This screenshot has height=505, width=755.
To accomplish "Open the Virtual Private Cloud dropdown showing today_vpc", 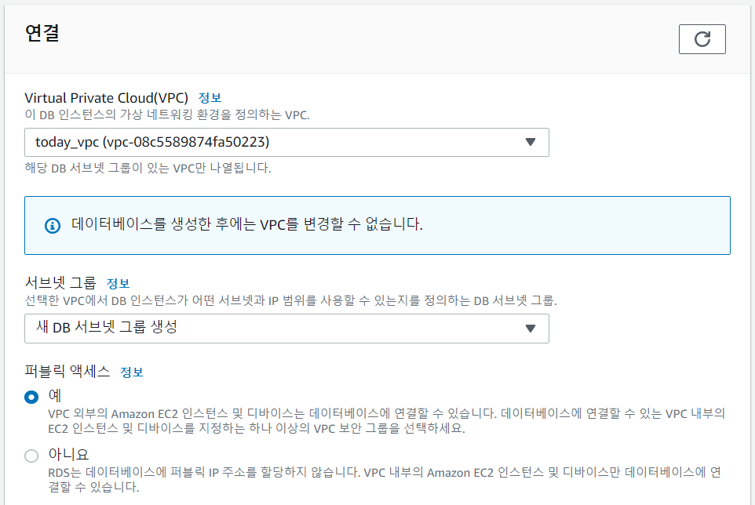I will coord(286,142).
